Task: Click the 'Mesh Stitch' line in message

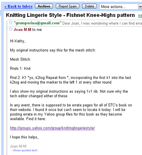Action: (x=20, y=59)
